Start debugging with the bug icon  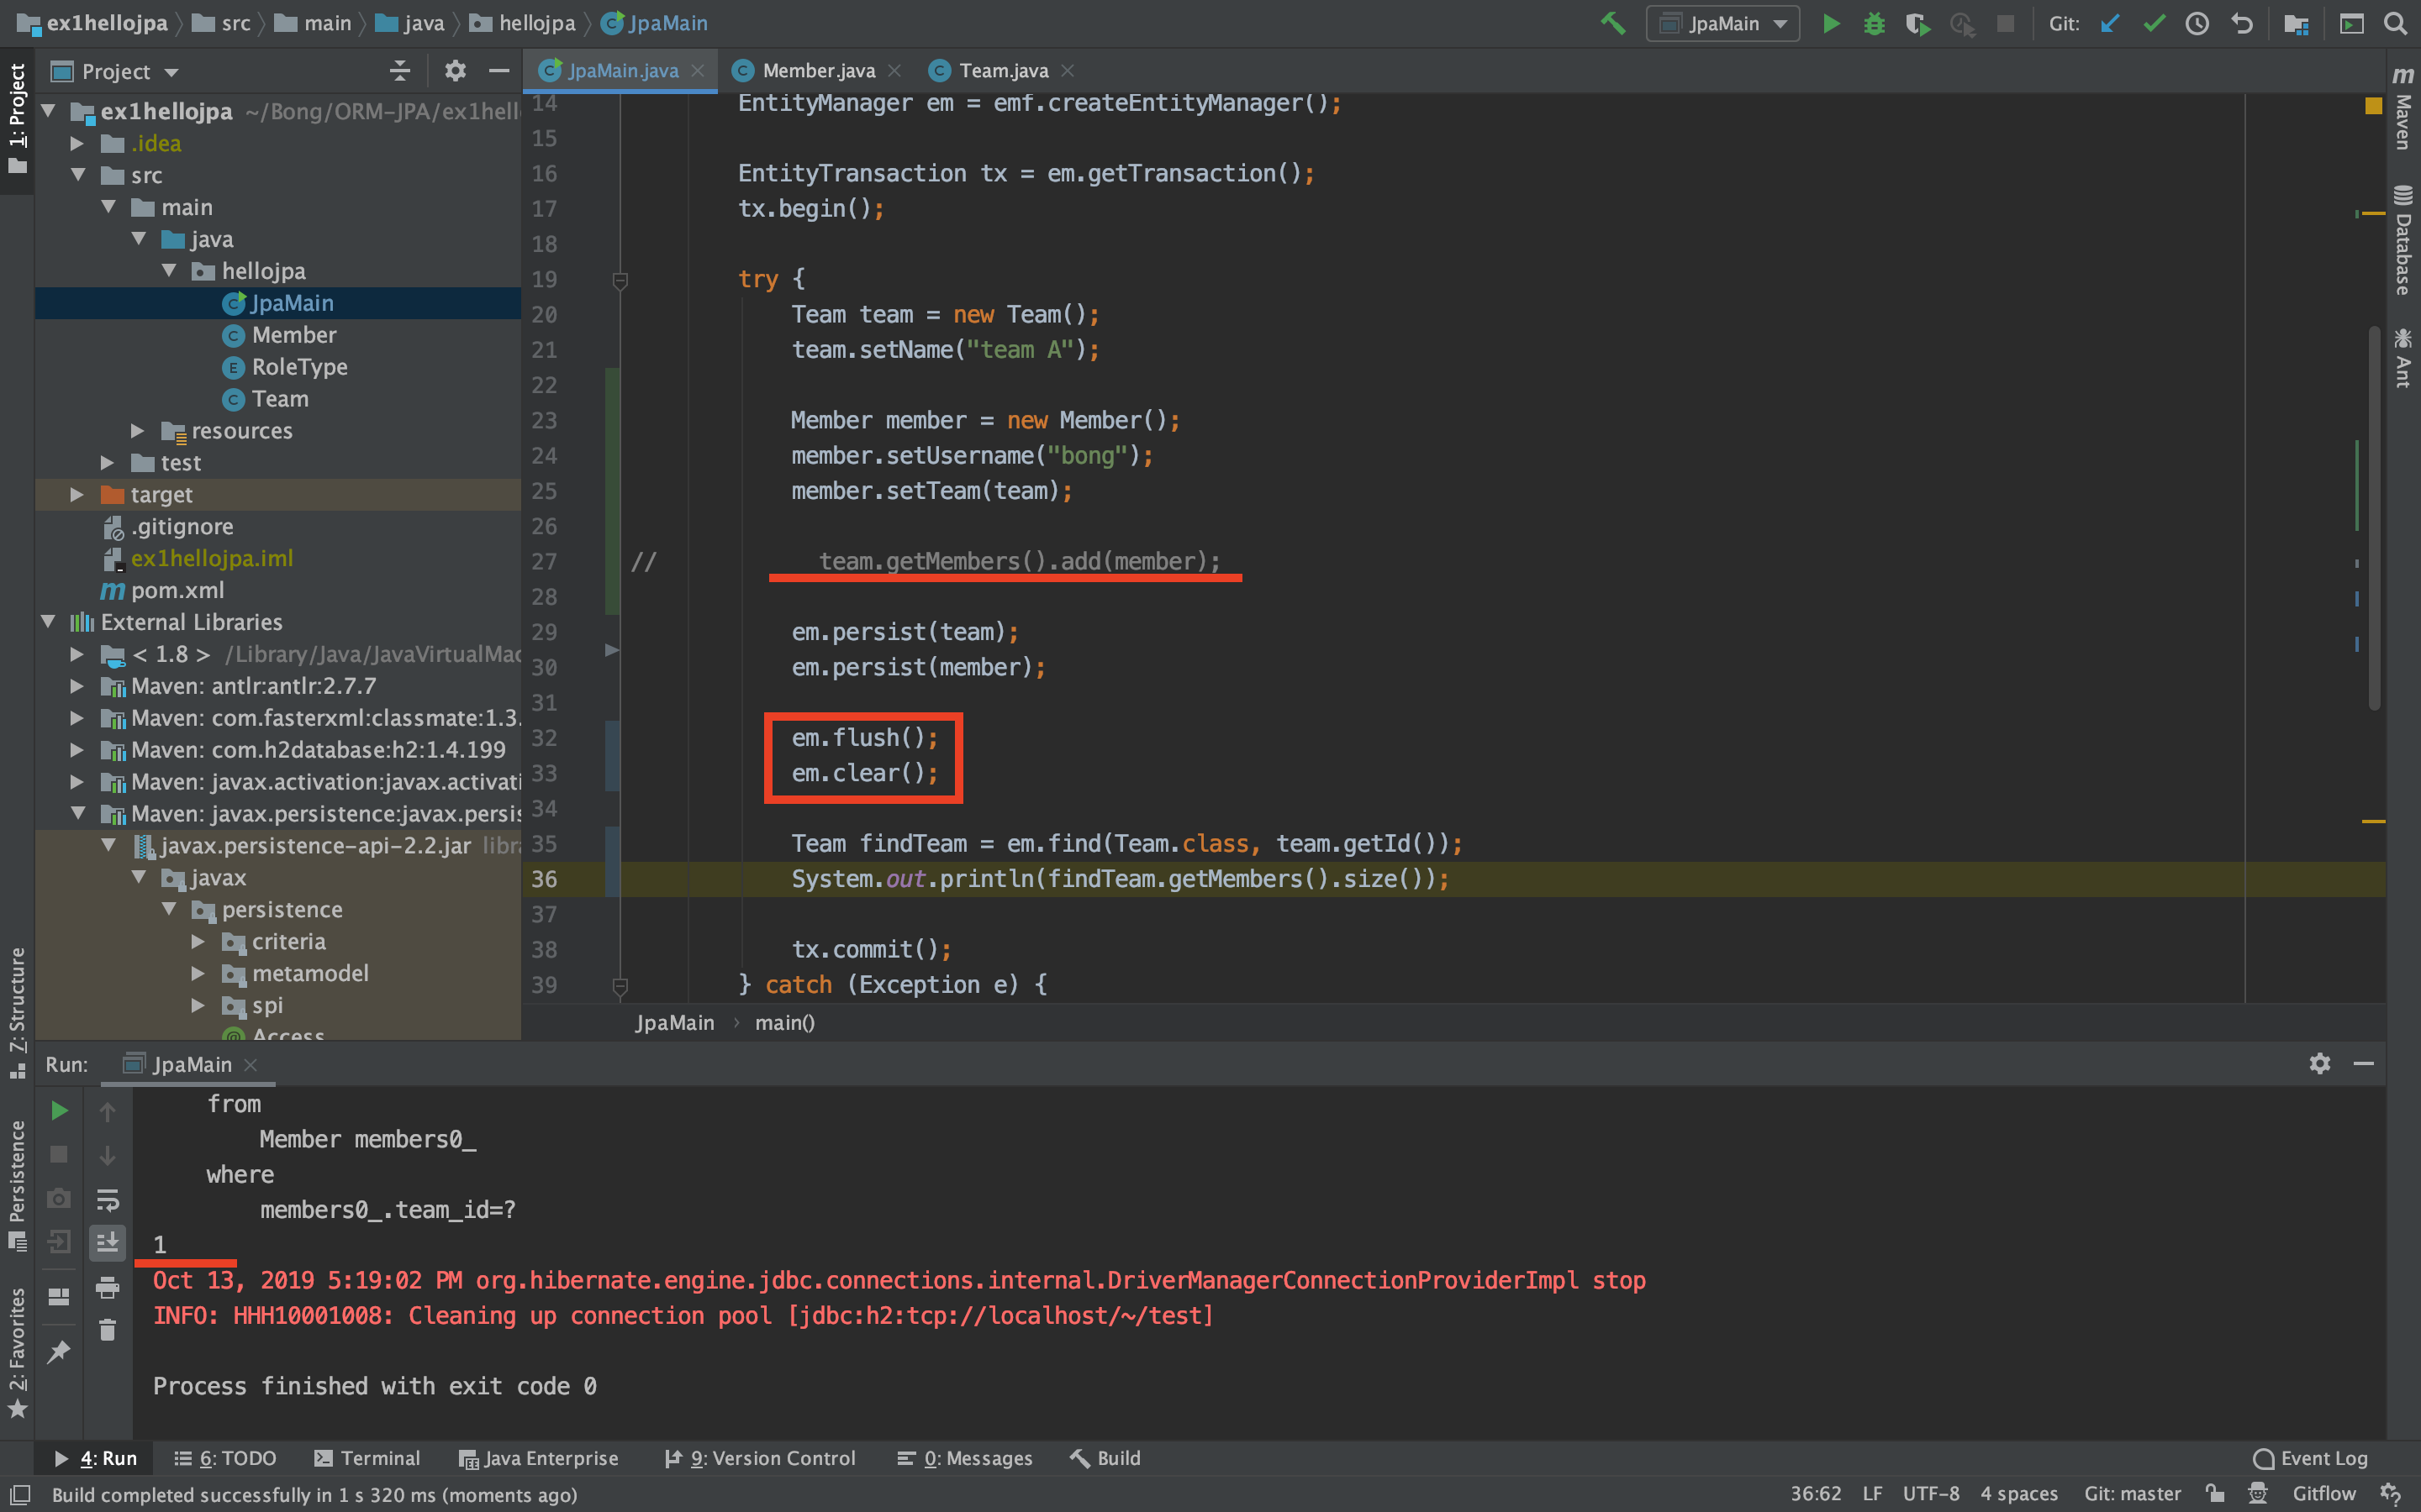click(1874, 23)
